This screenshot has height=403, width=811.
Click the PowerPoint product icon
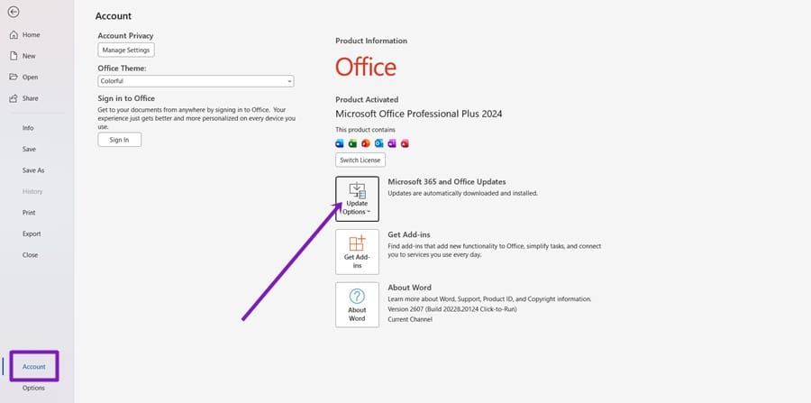366,143
